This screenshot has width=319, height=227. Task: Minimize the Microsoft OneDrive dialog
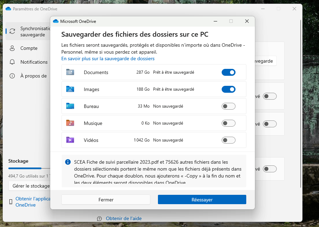215,21
